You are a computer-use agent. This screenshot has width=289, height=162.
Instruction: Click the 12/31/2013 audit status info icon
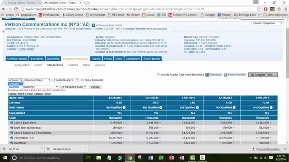point(197,108)
